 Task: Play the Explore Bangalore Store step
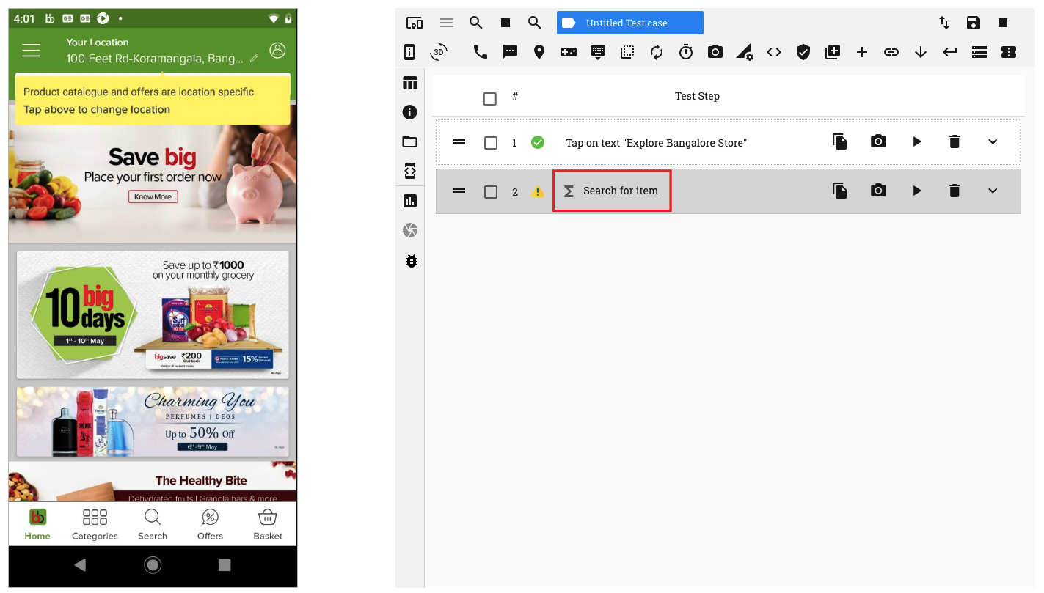click(917, 141)
